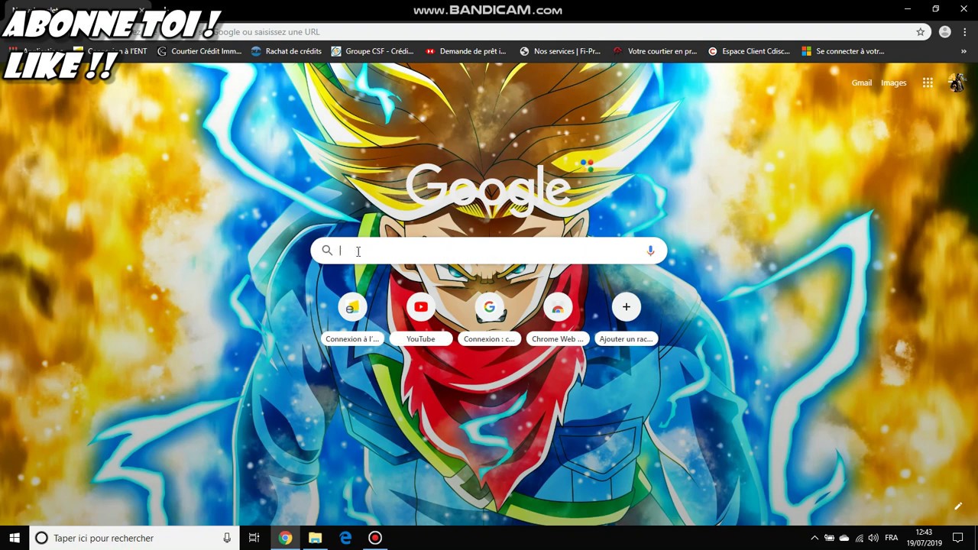Viewport: 978px width, 550px height.
Task: Open the Courtier Crédit Imm... bookmark
Action: pos(199,51)
